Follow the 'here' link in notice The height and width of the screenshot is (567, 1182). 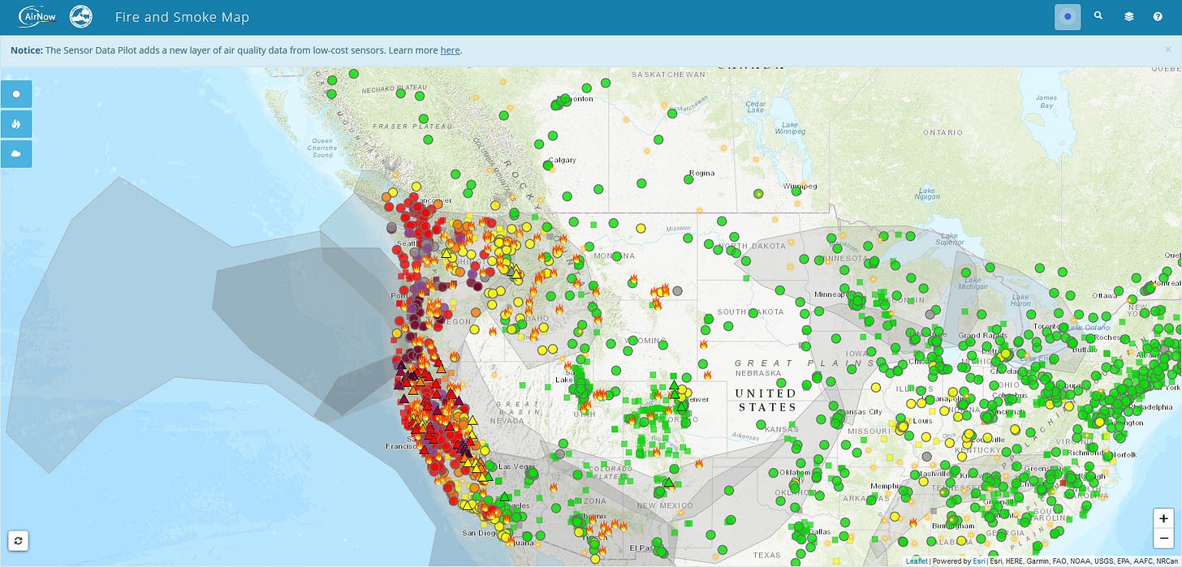[x=450, y=50]
